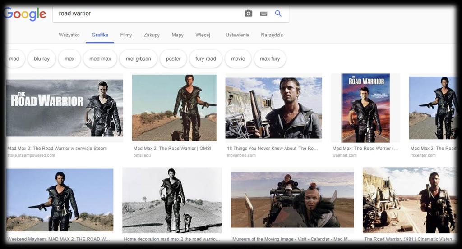Screen dimensions: 462x249
Task: Click moviefone.com source link
Action: (x=241, y=155)
